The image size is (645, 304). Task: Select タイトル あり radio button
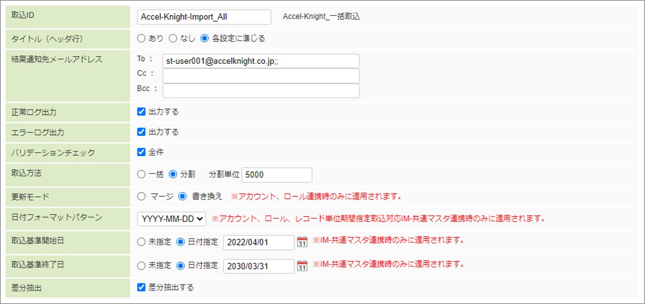tap(142, 39)
